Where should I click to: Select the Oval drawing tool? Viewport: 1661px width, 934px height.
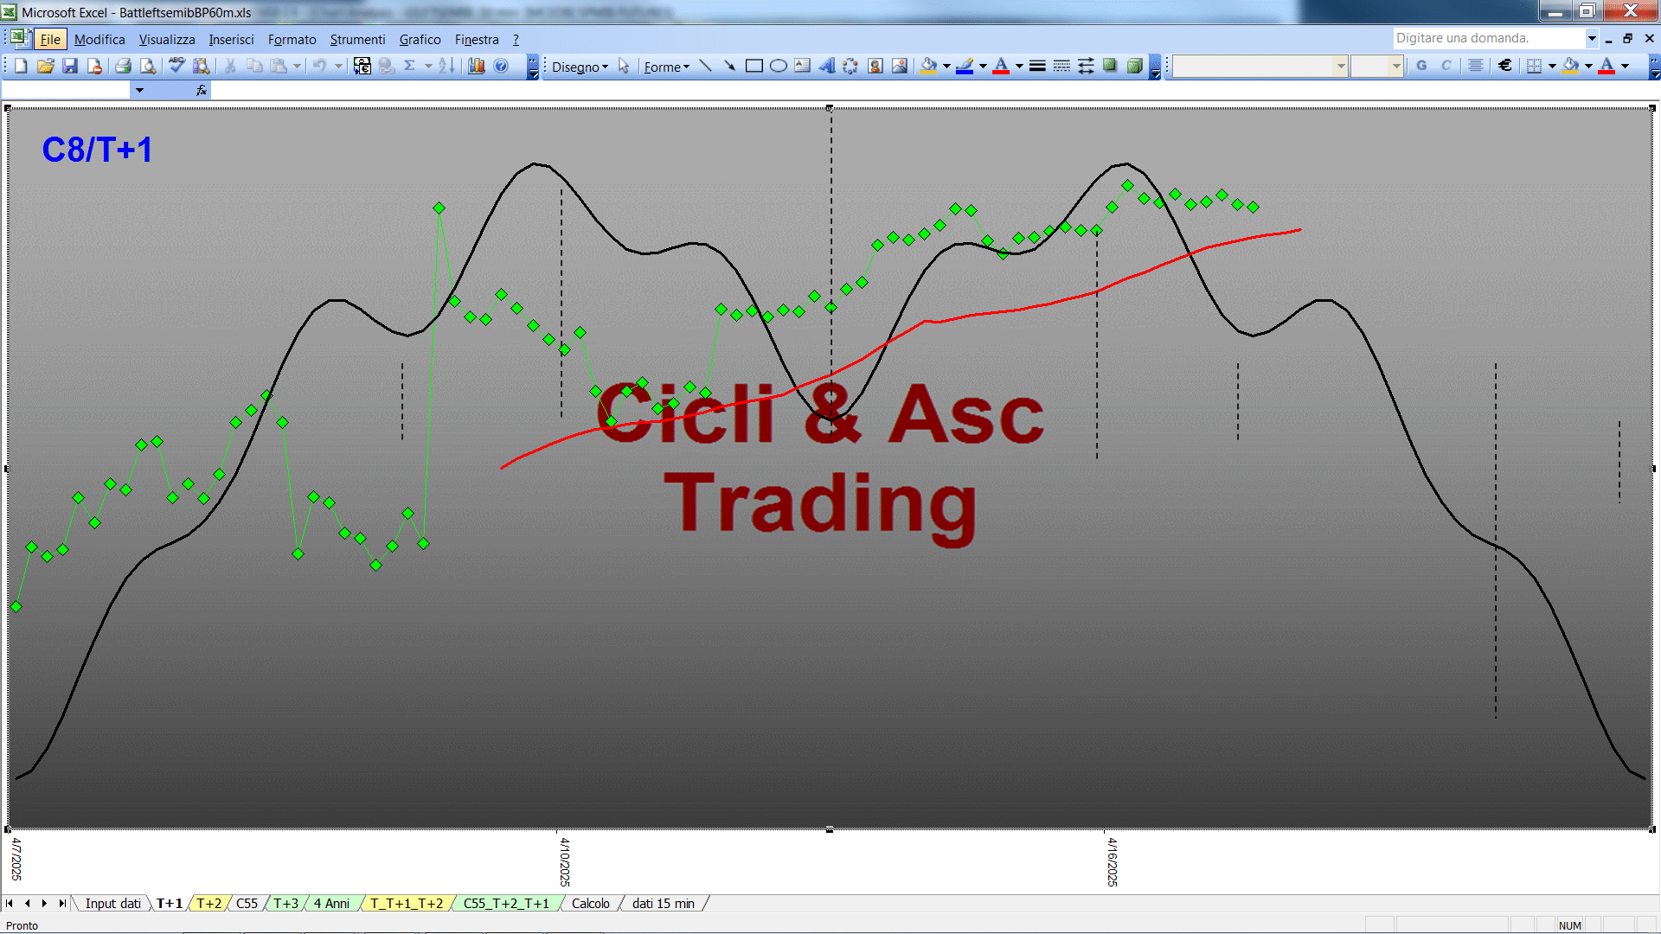(779, 66)
